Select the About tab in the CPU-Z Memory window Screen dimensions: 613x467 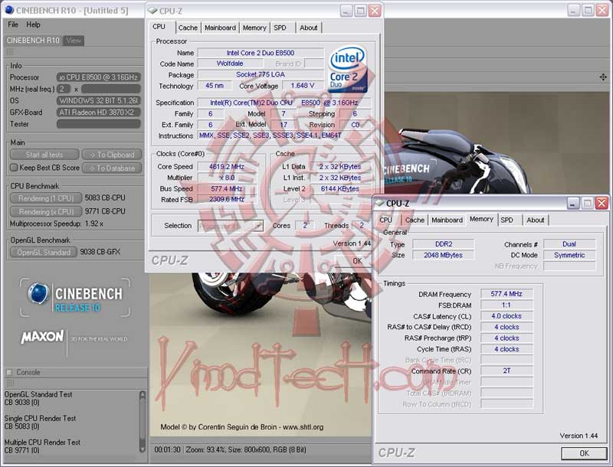[535, 220]
